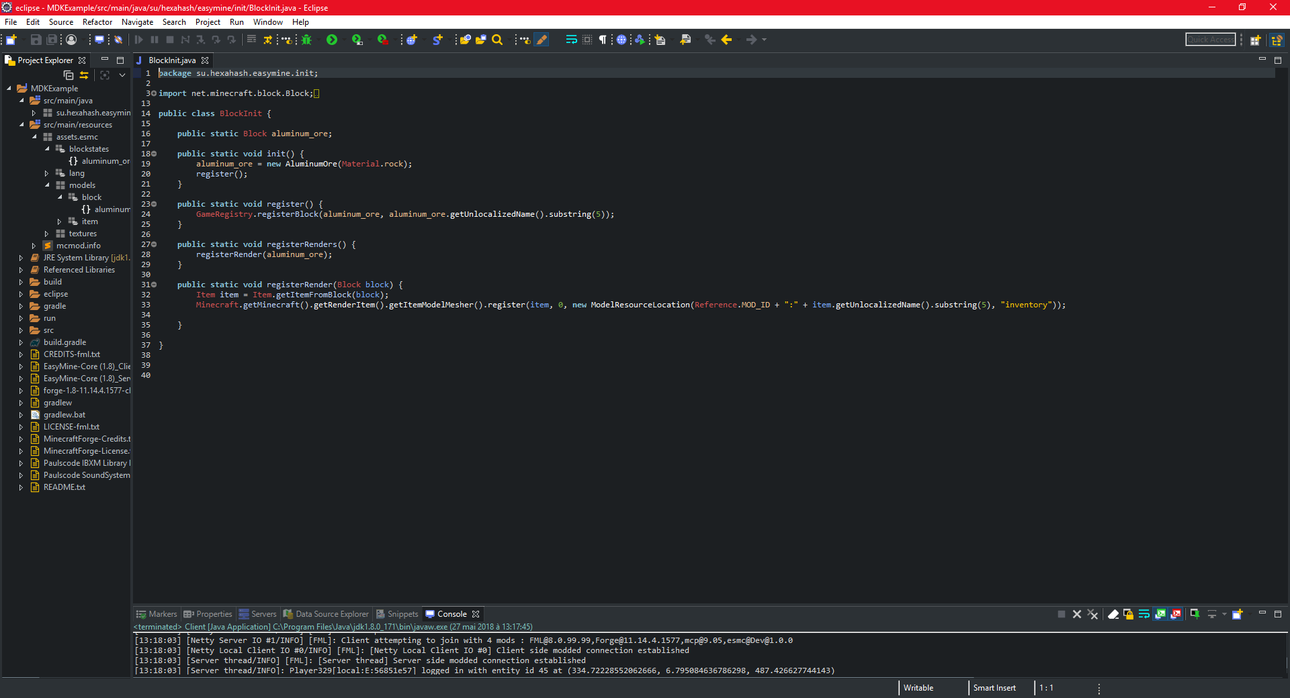Expand the textures folder node
The height and width of the screenshot is (698, 1290).
pos(47,234)
